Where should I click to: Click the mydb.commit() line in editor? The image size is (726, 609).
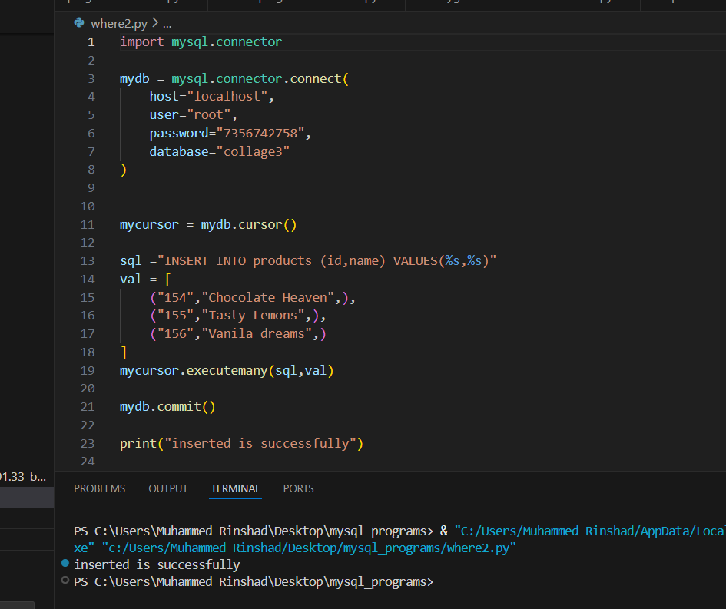(x=167, y=406)
